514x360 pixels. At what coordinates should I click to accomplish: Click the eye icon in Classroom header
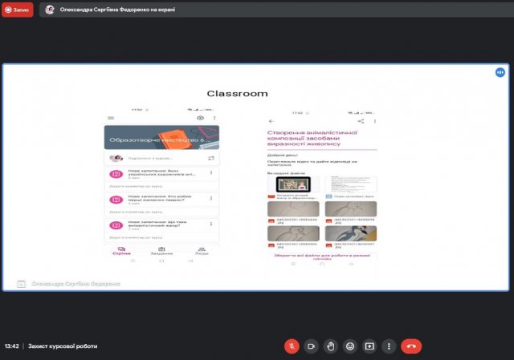[x=200, y=118]
